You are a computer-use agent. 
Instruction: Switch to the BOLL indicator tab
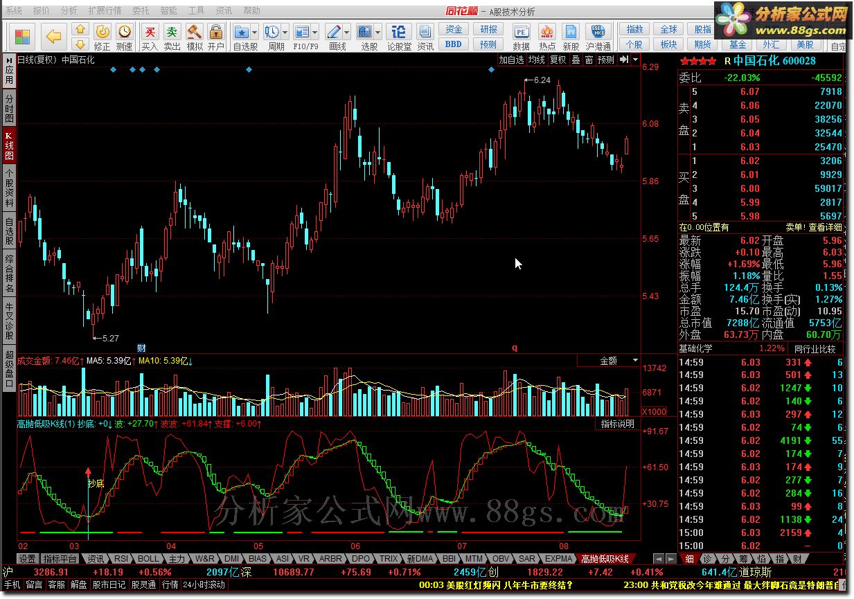tap(148, 559)
